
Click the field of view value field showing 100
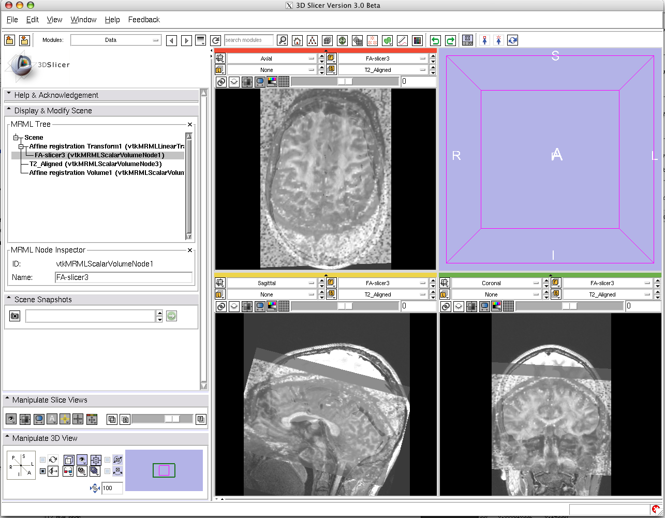click(112, 488)
